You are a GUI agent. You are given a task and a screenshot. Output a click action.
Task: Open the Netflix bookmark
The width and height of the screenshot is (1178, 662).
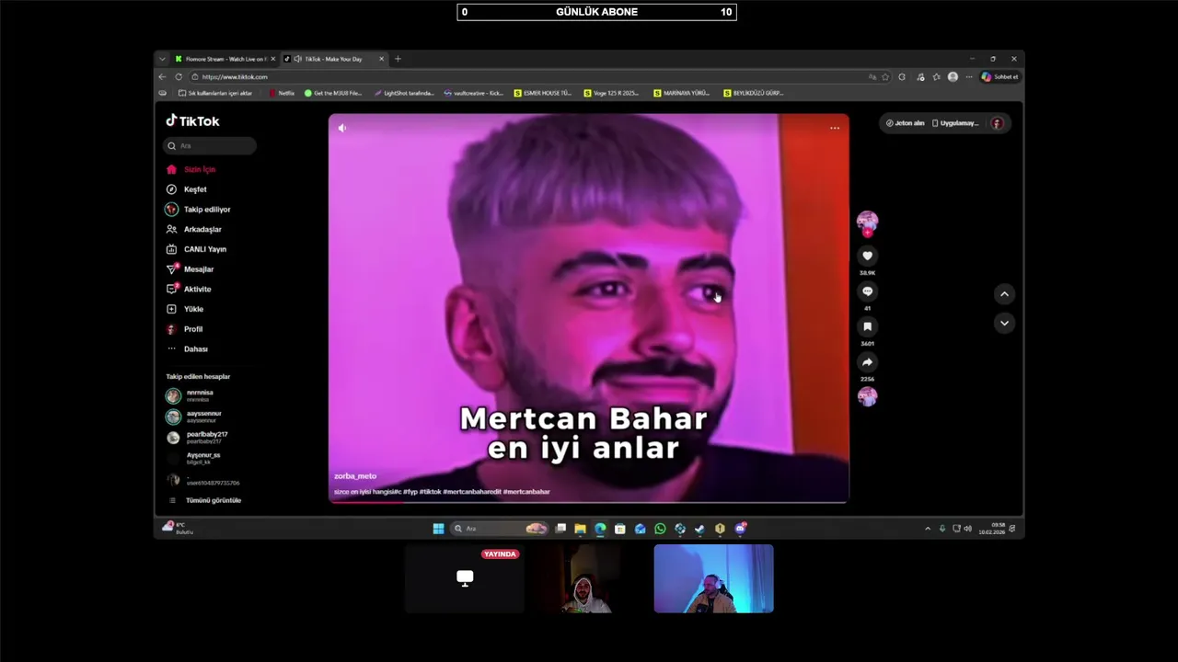(x=283, y=93)
